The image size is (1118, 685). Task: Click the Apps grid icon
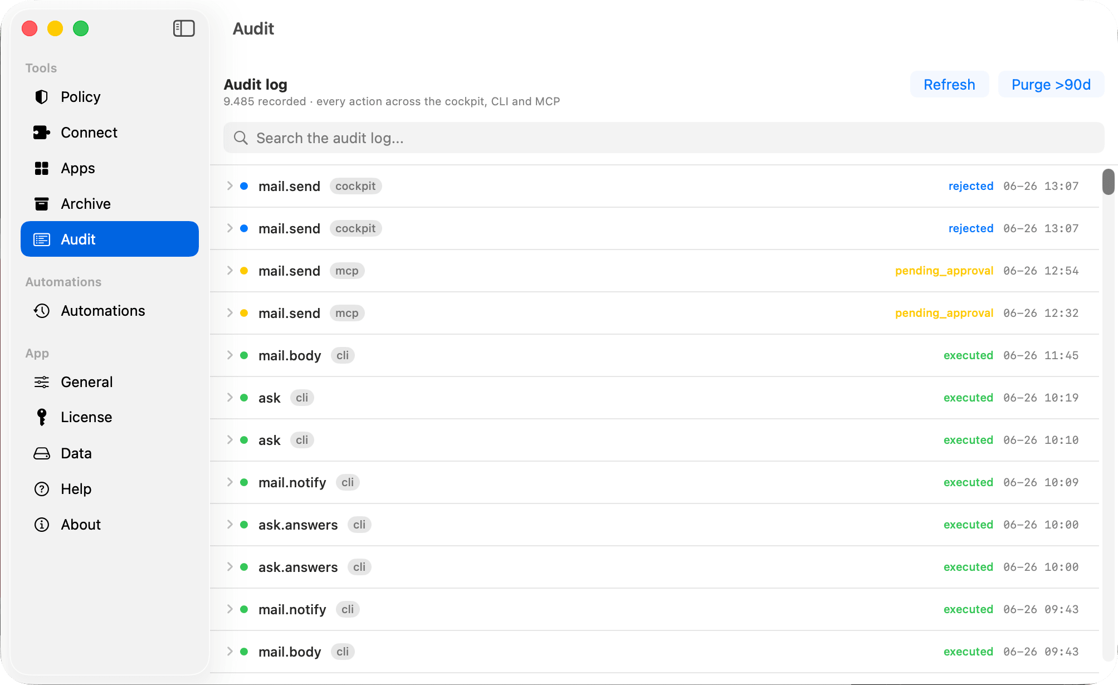tap(42, 168)
